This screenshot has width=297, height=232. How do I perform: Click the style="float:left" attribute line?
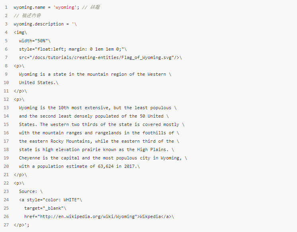tap(73, 49)
